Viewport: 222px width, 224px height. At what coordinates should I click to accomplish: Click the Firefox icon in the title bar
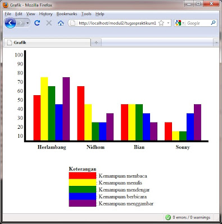click(6, 5)
